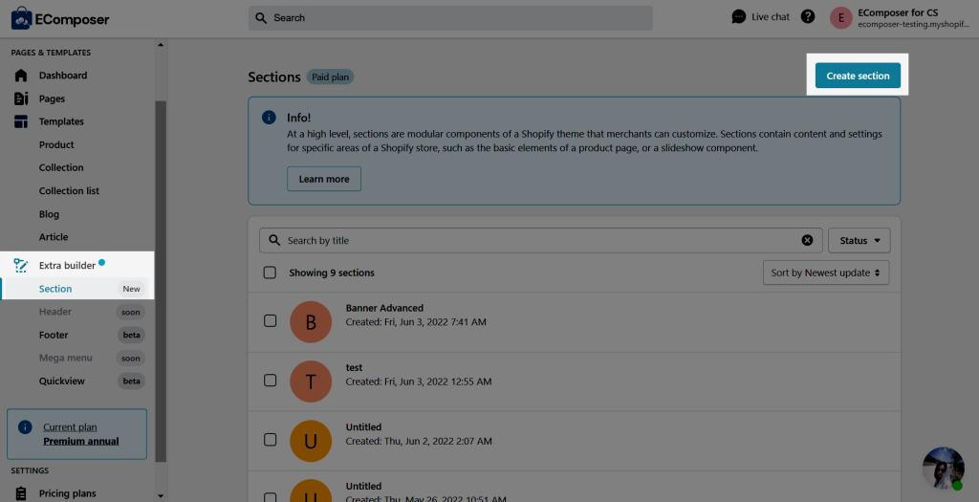
Task: Select Quickview beta item
Action: [62, 381]
